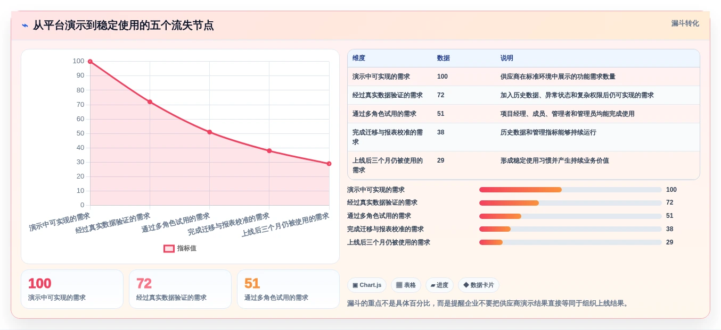Click the Chart.js tag chip
The height and width of the screenshot is (330, 721).
[367, 285]
